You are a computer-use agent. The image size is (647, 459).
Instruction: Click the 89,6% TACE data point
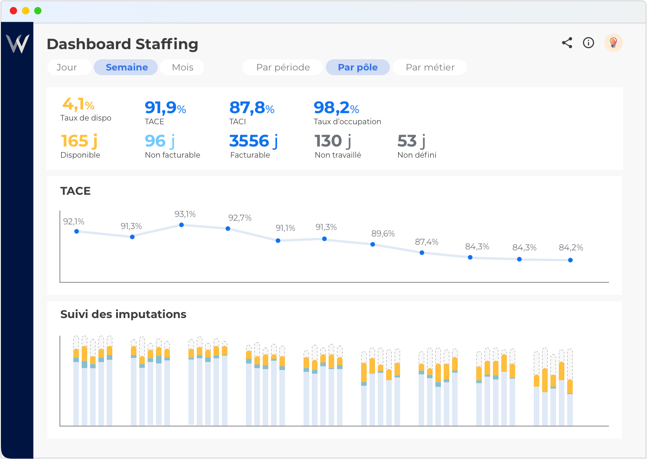click(x=373, y=244)
